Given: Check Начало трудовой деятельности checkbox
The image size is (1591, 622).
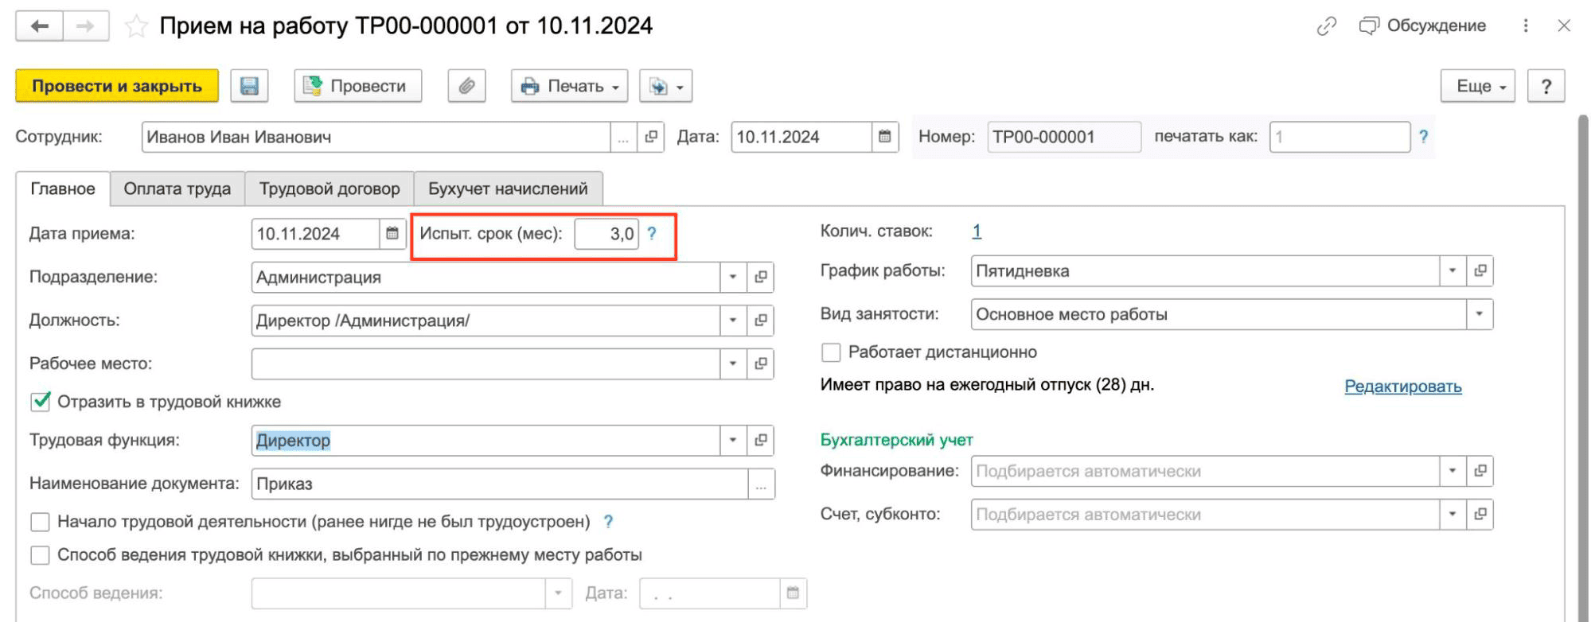Looking at the screenshot, I should 40,522.
